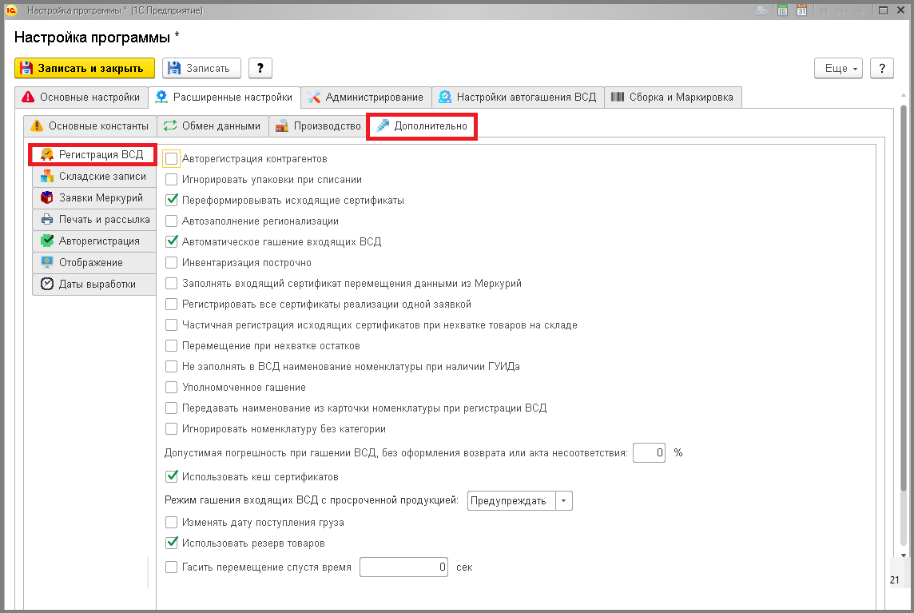Click the tools icon on Администрирование tab
The image size is (914, 613).
314,97
